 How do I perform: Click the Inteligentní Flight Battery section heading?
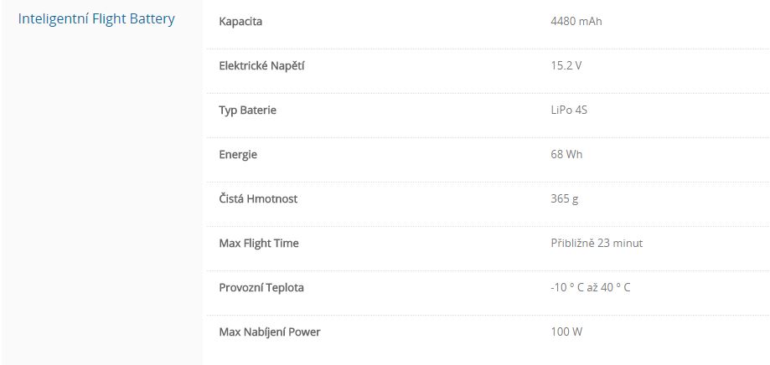[96, 19]
